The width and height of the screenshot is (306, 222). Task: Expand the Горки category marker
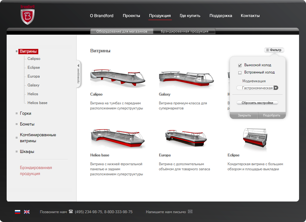pos(16,113)
